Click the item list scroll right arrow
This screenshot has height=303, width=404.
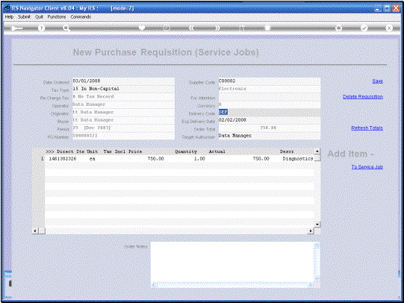click(311, 231)
